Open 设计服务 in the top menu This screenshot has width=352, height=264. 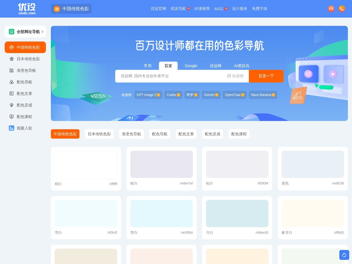pos(240,9)
